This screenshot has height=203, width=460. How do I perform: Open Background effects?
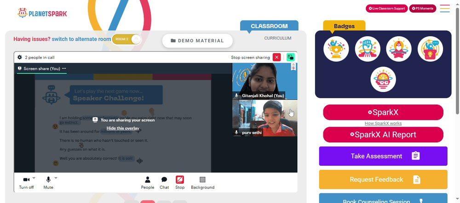(x=203, y=183)
